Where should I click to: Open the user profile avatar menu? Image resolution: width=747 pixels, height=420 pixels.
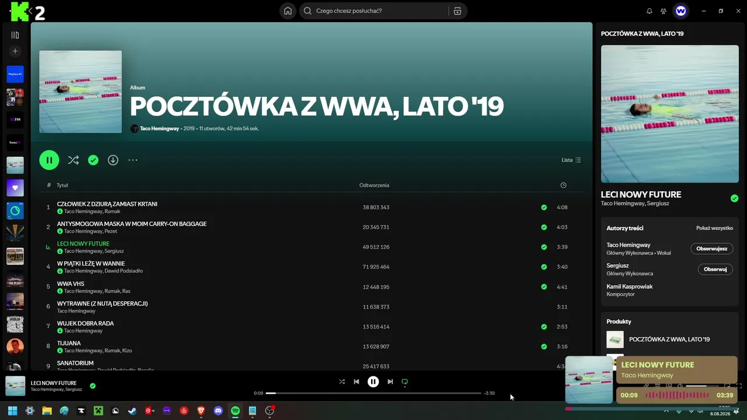click(x=680, y=10)
